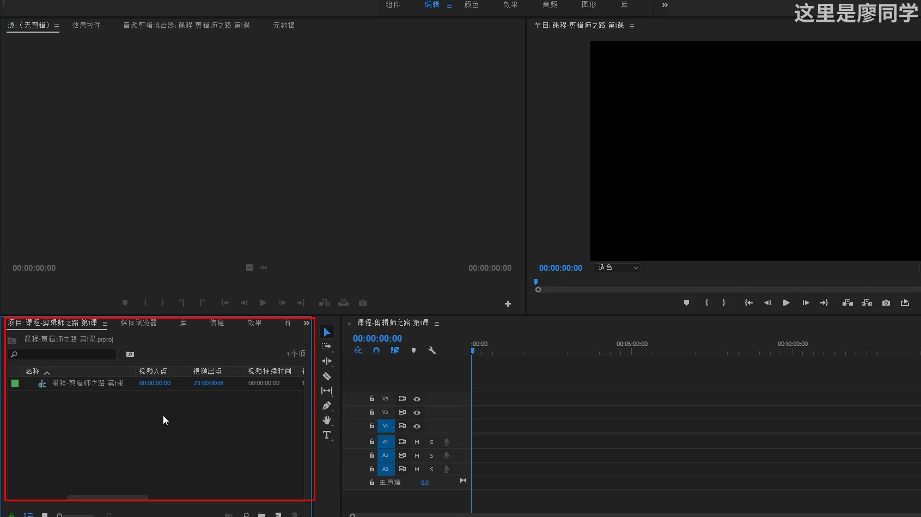
Task: Toggle V3 track lock
Action: pyautogui.click(x=372, y=399)
